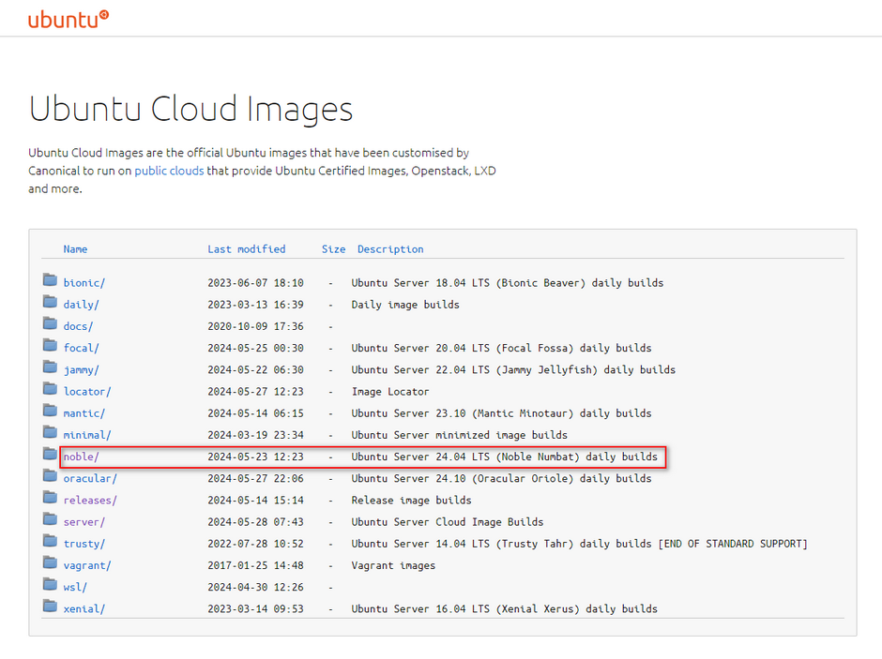Open the minimal/ directory link
Screen dimensions: 882x659
pos(87,435)
